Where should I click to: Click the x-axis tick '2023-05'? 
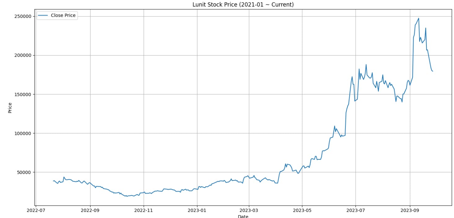302,210
